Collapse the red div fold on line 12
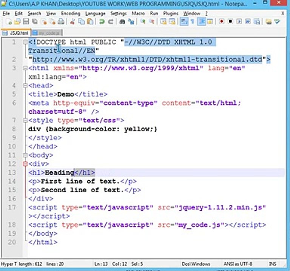290x271 pixels. pyautogui.click(x=25, y=164)
